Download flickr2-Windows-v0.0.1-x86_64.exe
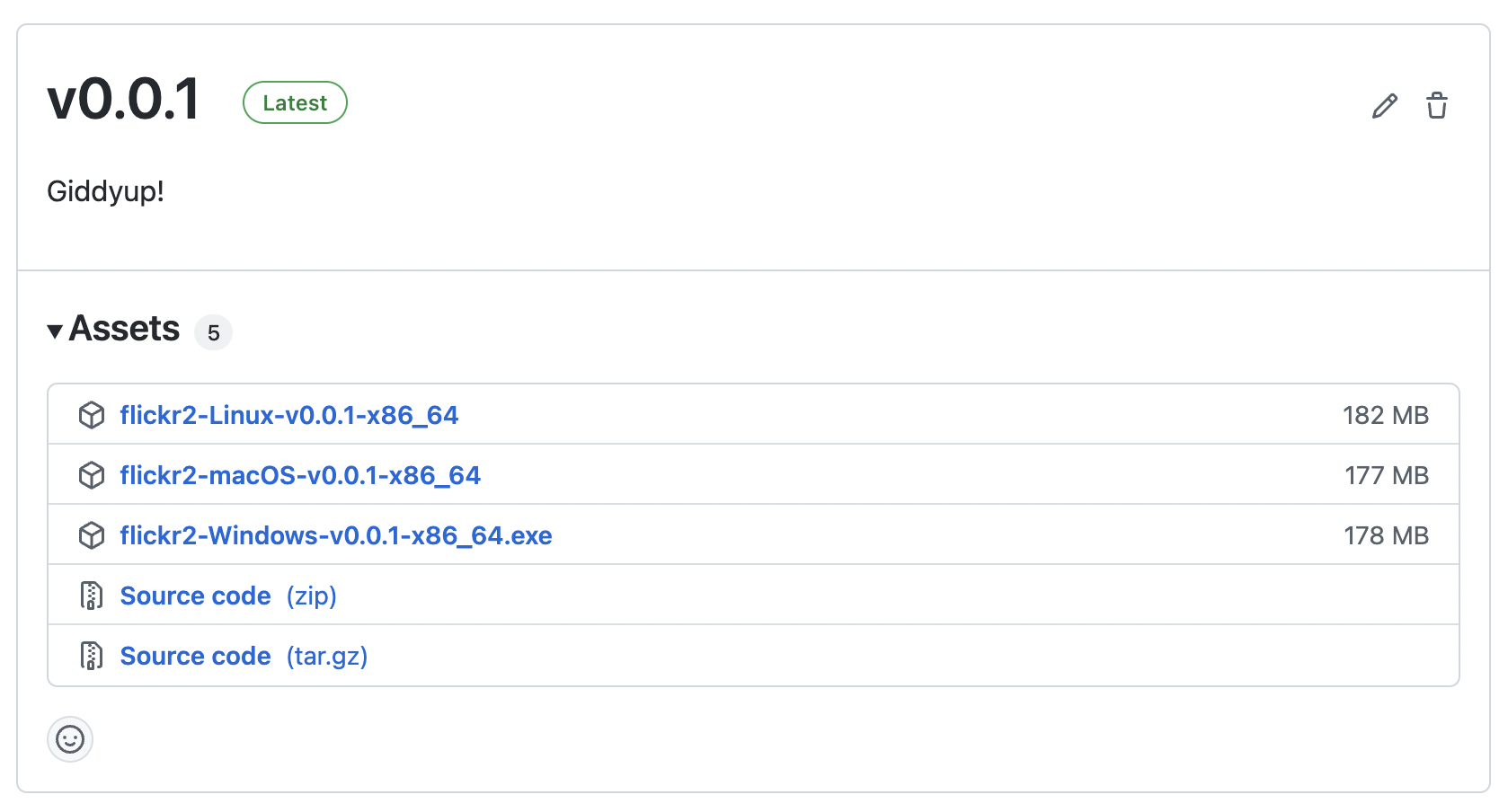The image size is (1508, 812). [x=336, y=535]
